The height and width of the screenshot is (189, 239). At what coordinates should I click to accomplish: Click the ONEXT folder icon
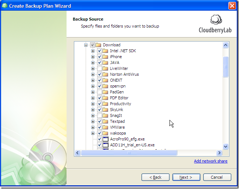105,80
